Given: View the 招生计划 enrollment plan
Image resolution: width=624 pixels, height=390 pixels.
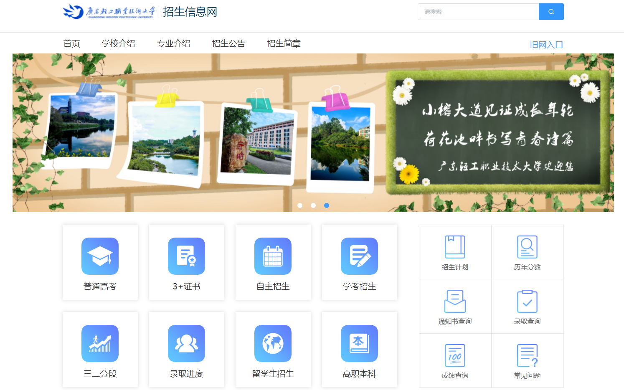Looking at the screenshot, I should click(454, 252).
